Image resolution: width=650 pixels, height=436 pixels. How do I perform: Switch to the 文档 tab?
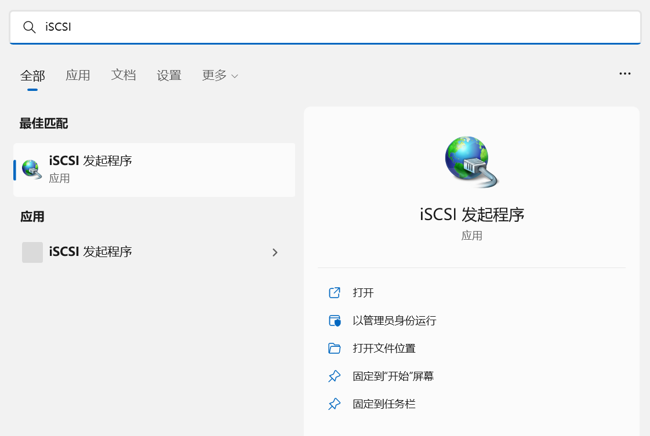tap(124, 75)
